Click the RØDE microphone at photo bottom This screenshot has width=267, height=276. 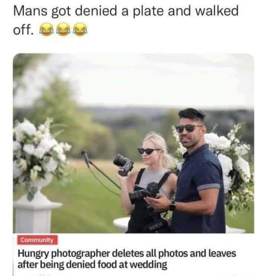[157, 226]
